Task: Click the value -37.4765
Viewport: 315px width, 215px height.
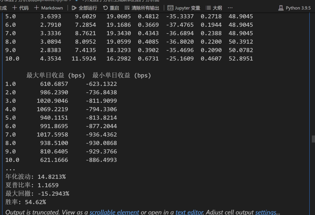Action: (x=180, y=25)
